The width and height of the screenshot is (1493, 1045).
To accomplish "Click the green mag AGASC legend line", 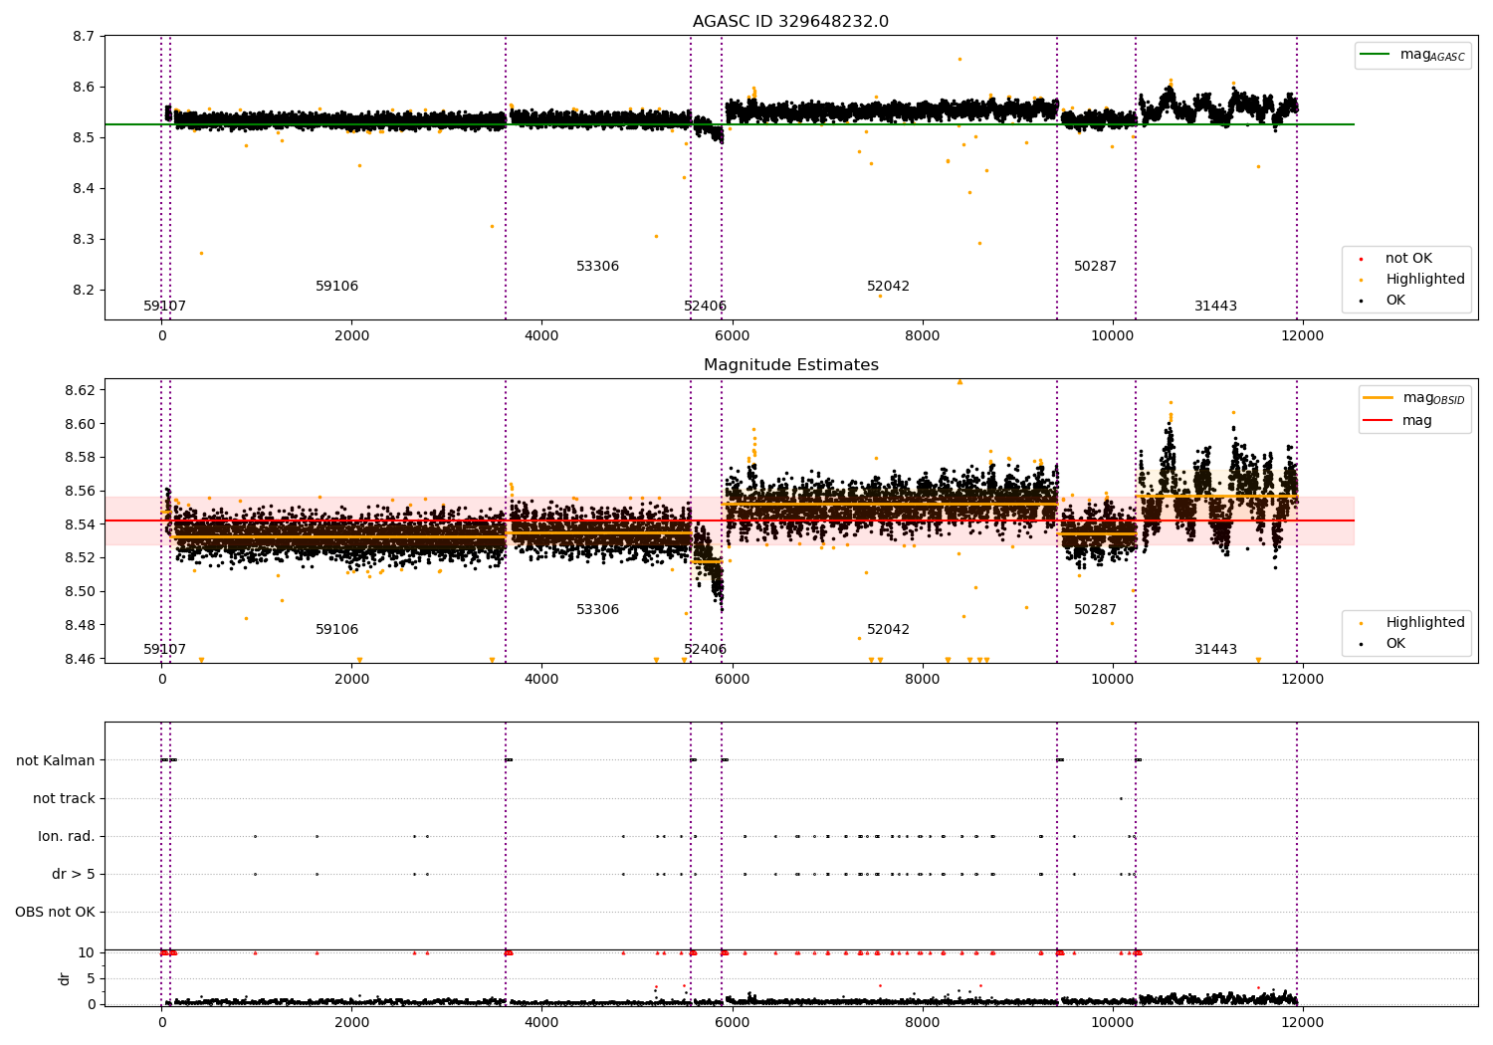I will pos(1375,55).
